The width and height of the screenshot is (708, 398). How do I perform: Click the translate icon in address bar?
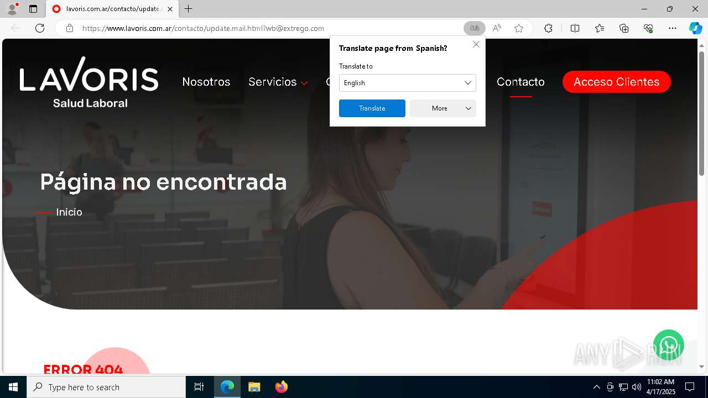tap(474, 28)
